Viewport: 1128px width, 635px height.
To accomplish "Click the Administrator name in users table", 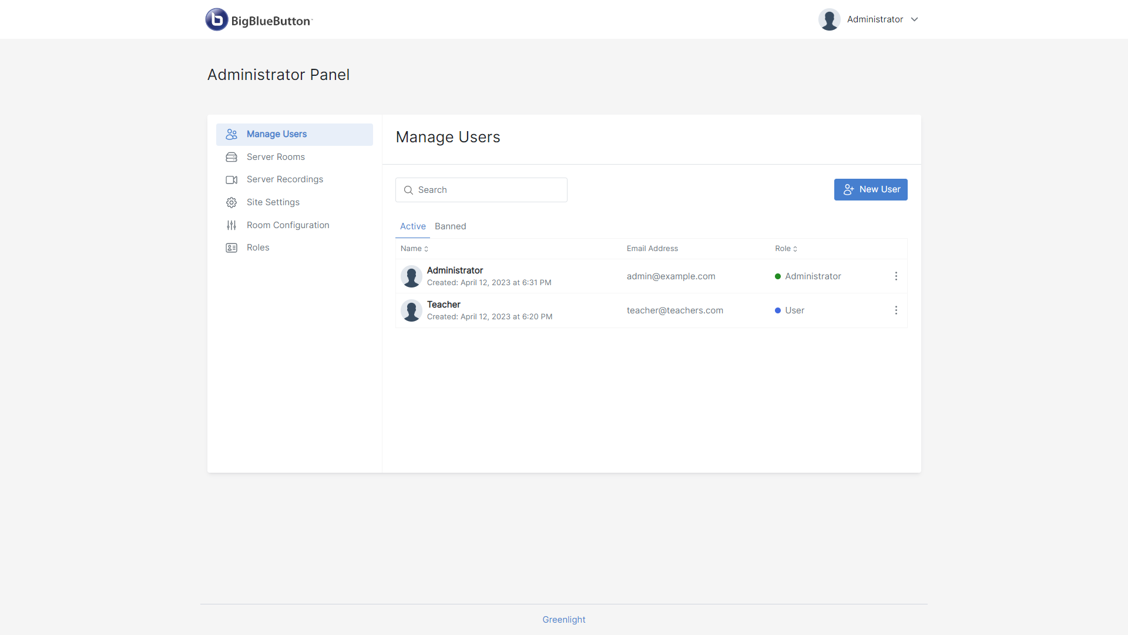I will (x=455, y=270).
